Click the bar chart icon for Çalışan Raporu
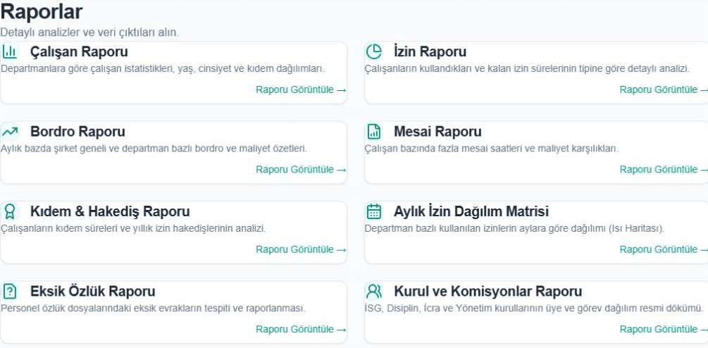 point(9,52)
